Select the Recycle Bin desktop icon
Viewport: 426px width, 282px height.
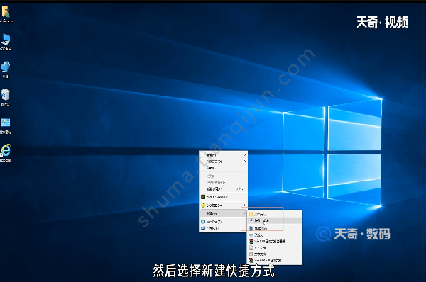tap(6, 97)
